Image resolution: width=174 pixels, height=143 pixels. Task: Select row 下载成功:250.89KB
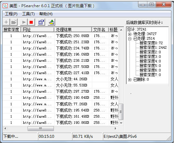pos(61,36)
